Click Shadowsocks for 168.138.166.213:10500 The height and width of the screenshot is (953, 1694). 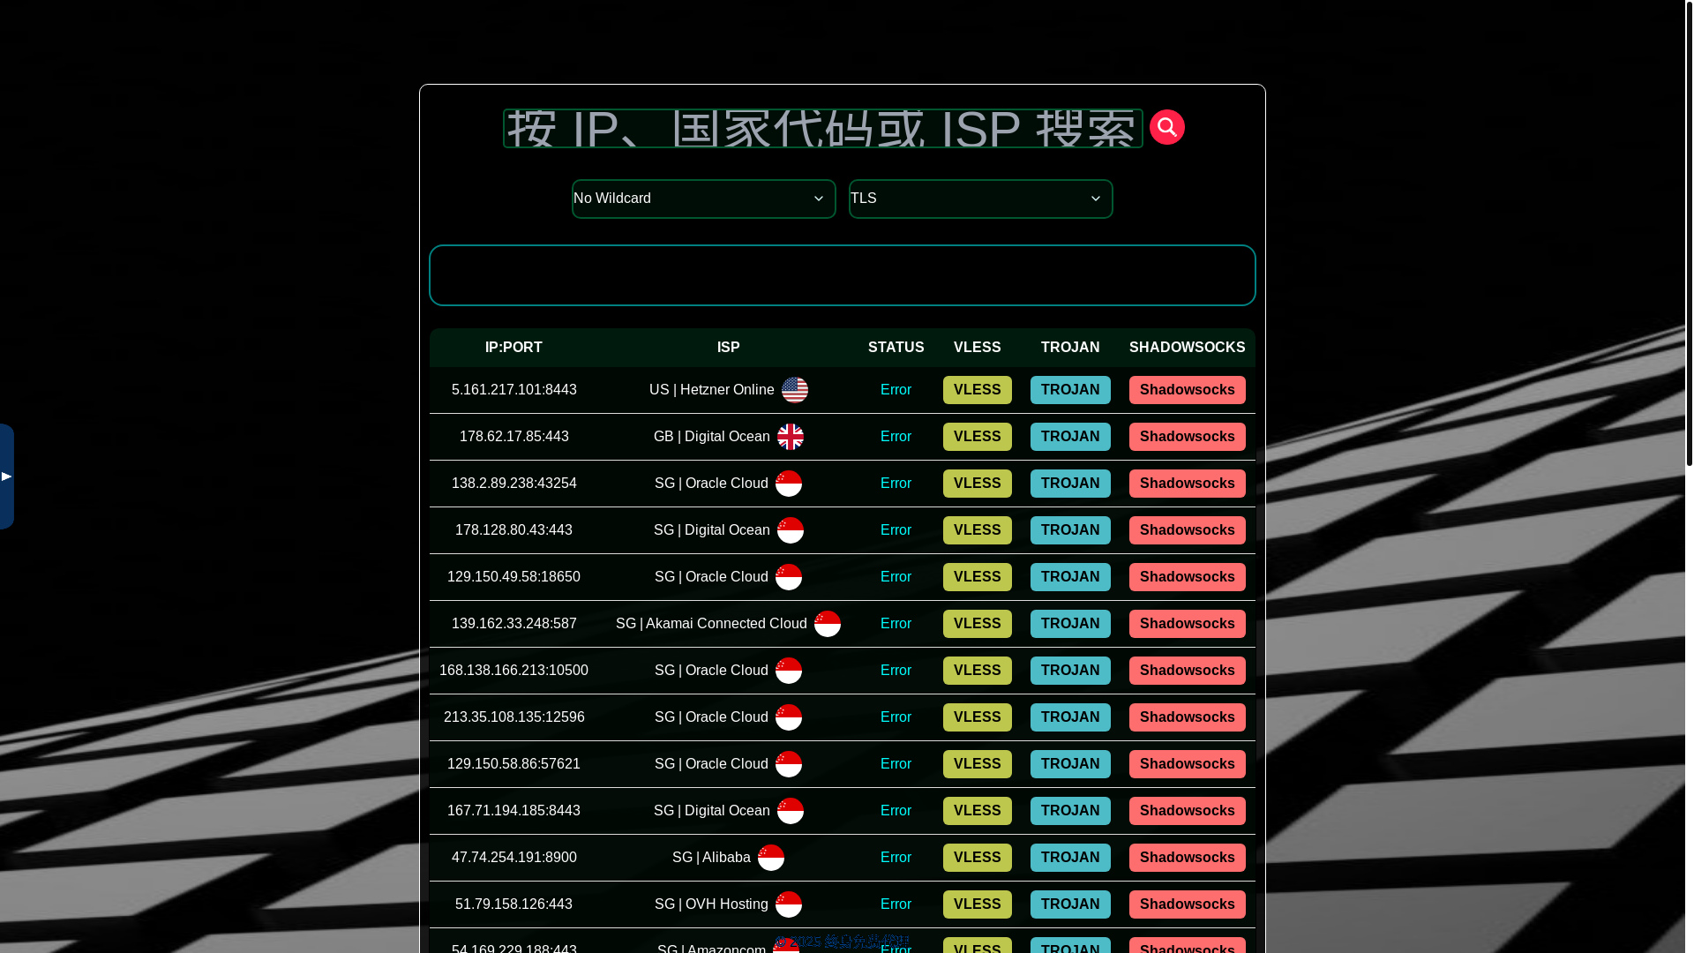(1187, 671)
